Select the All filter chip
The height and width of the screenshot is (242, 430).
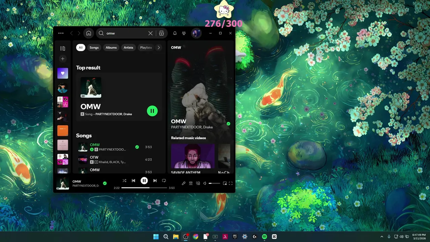click(81, 47)
